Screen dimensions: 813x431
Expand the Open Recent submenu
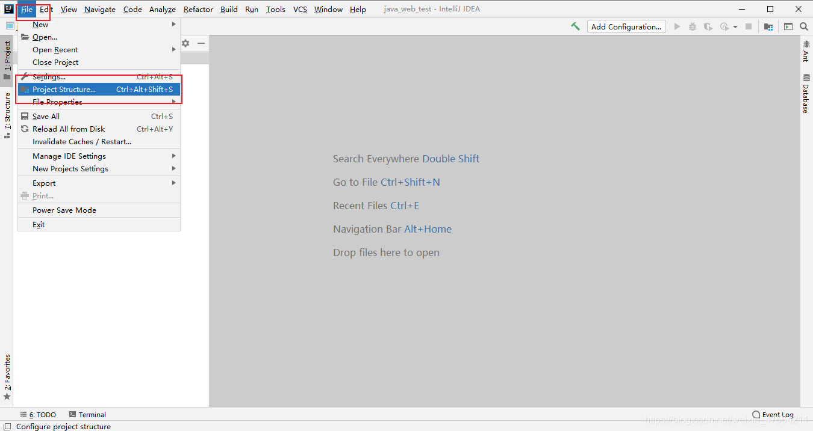tap(99, 50)
